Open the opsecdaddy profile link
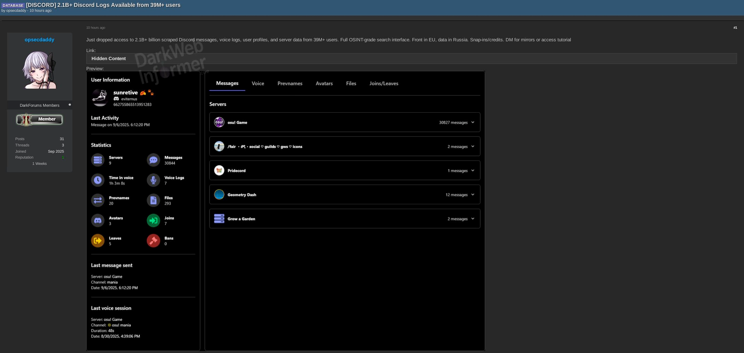 pos(39,39)
